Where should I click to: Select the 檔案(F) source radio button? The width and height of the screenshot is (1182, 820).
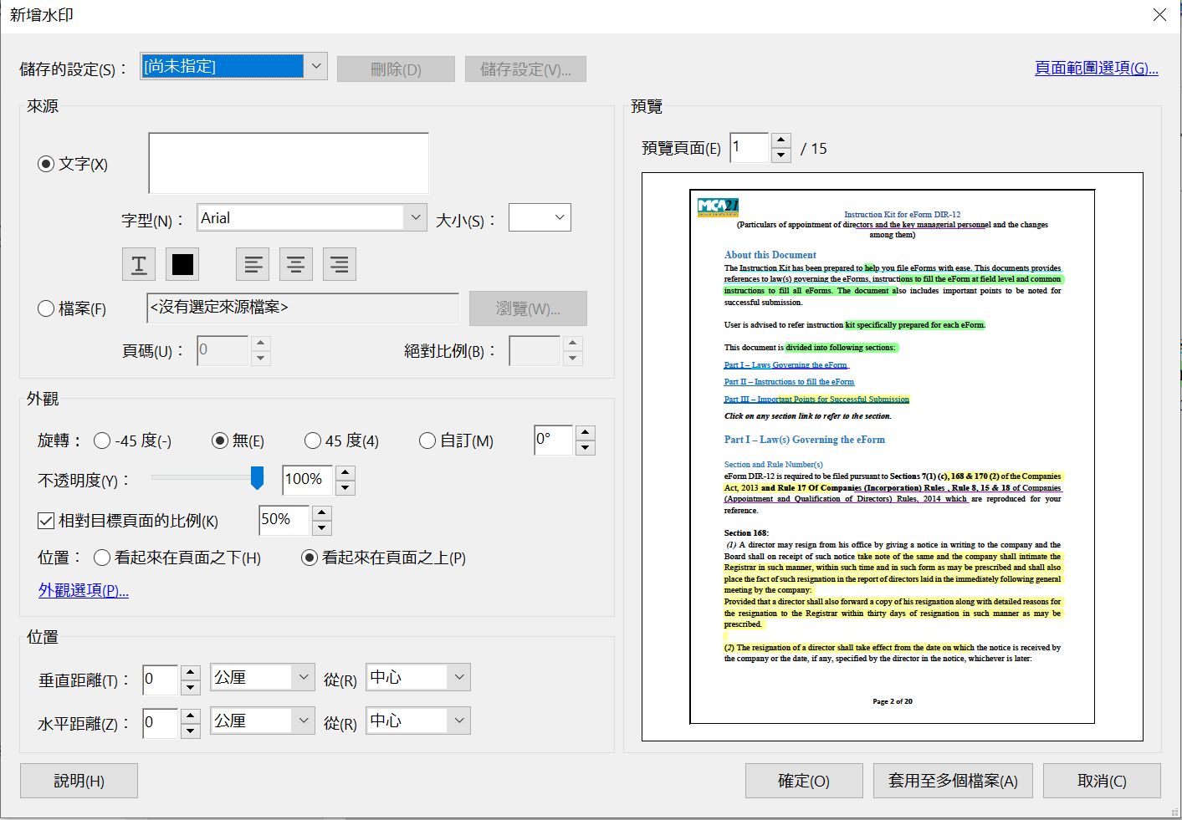(46, 308)
